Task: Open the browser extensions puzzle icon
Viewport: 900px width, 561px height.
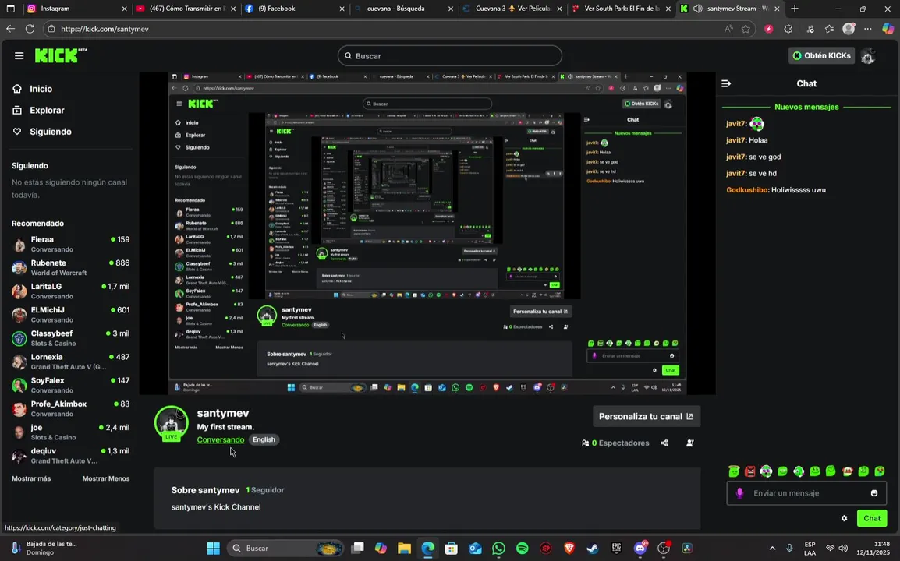Action: point(788,29)
